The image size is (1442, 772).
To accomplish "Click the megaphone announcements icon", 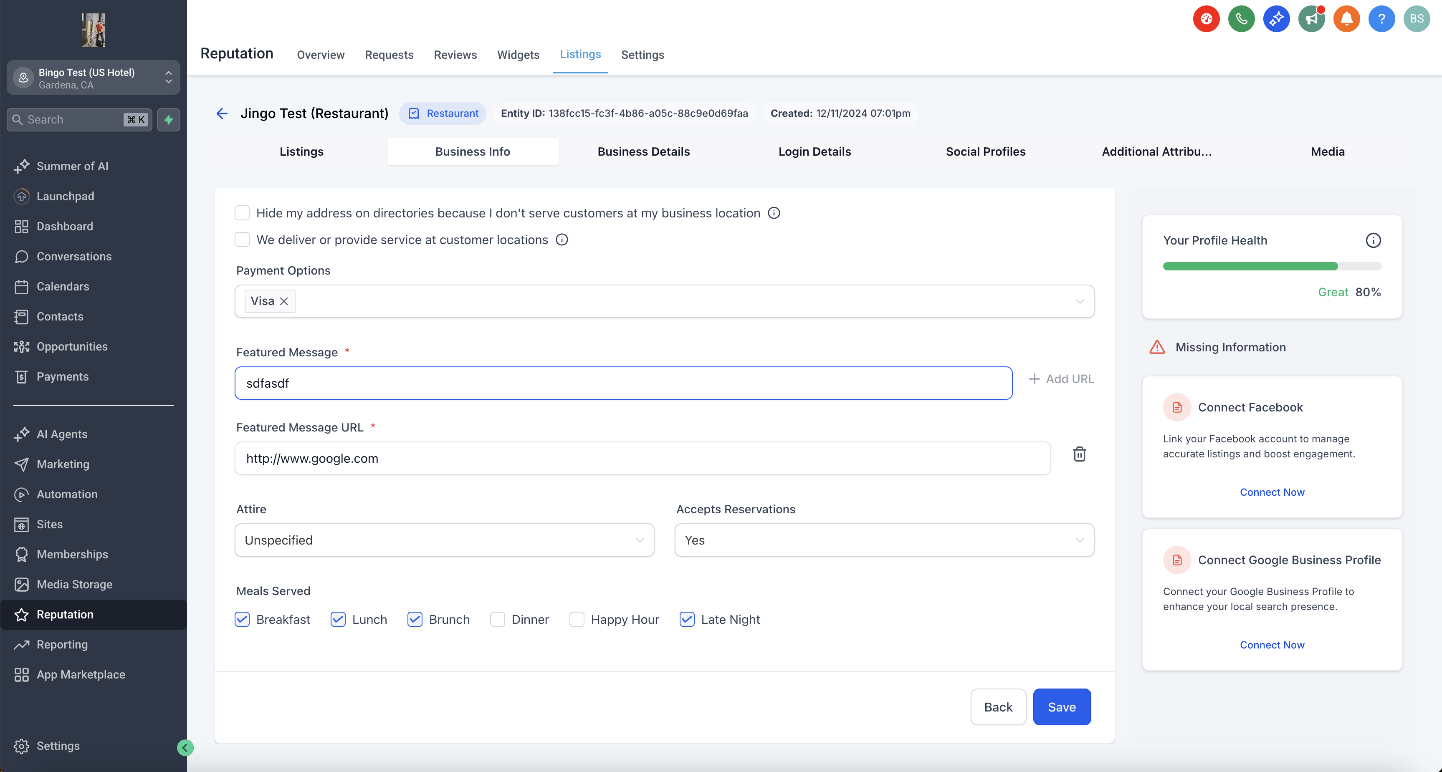I will pos(1311,19).
